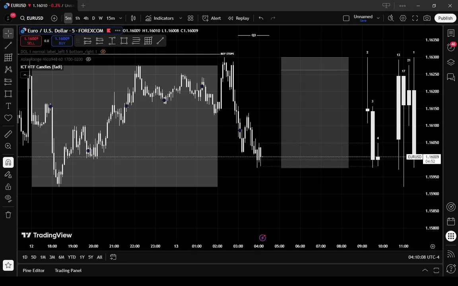This screenshot has height=286, width=458.
Task: Expand the bottom panel chevron
Action: [x=425, y=270]
